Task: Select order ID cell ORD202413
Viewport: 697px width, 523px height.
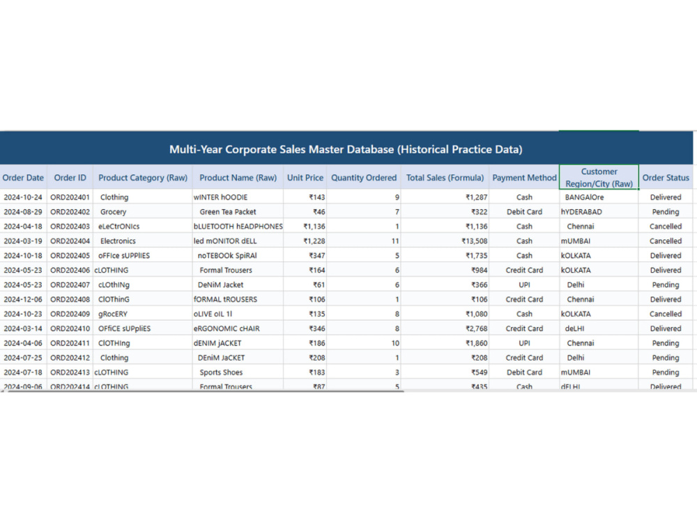Action: point(70,372)
